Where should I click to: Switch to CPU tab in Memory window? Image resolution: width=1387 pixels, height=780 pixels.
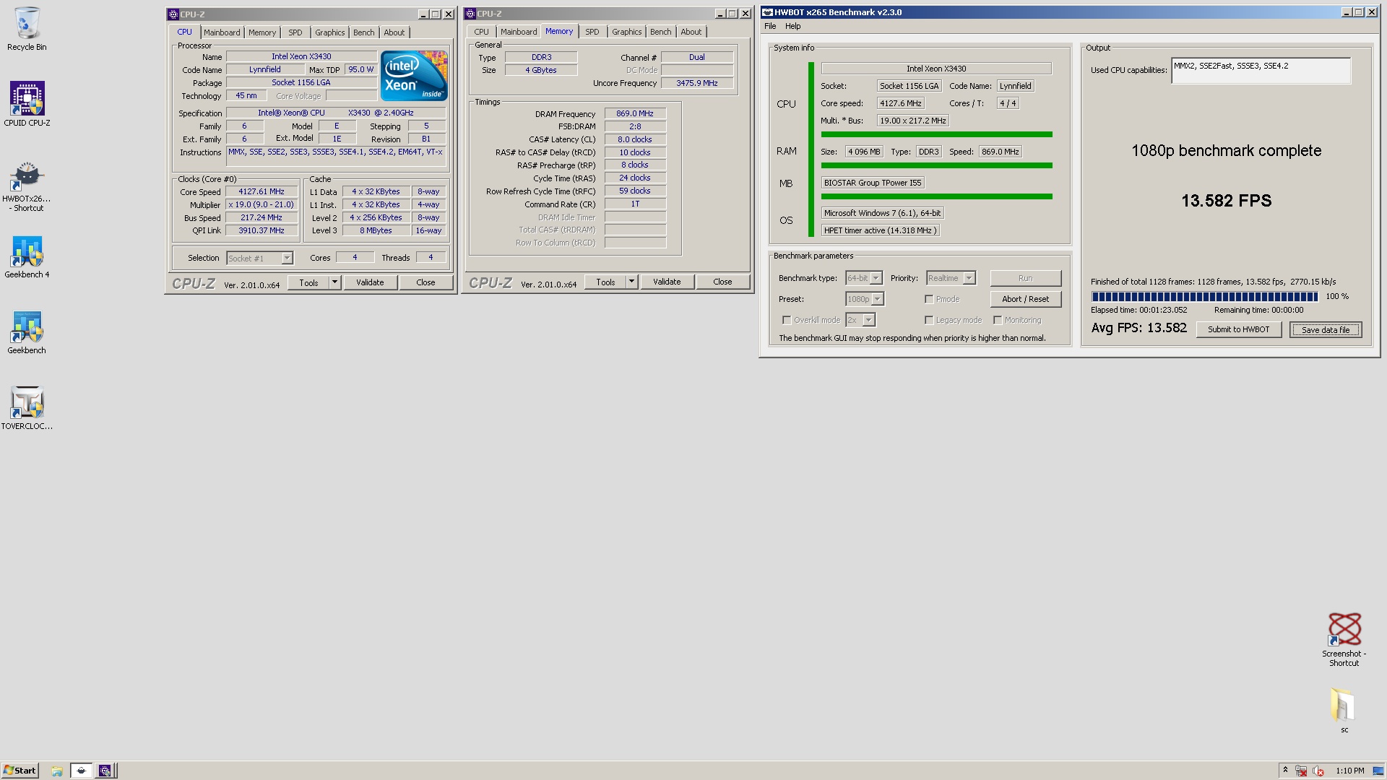pos(481,32)
